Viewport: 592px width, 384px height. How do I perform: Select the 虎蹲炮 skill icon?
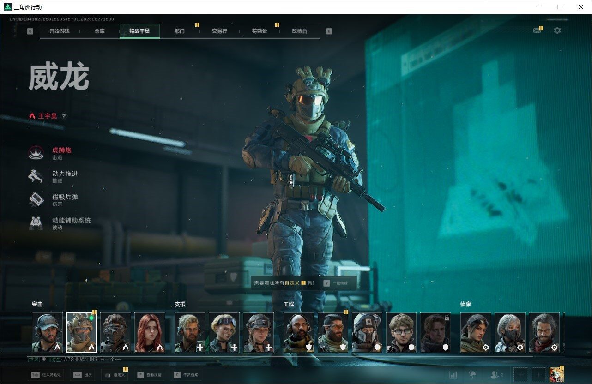pyautogui.click(x=36, y=153)
